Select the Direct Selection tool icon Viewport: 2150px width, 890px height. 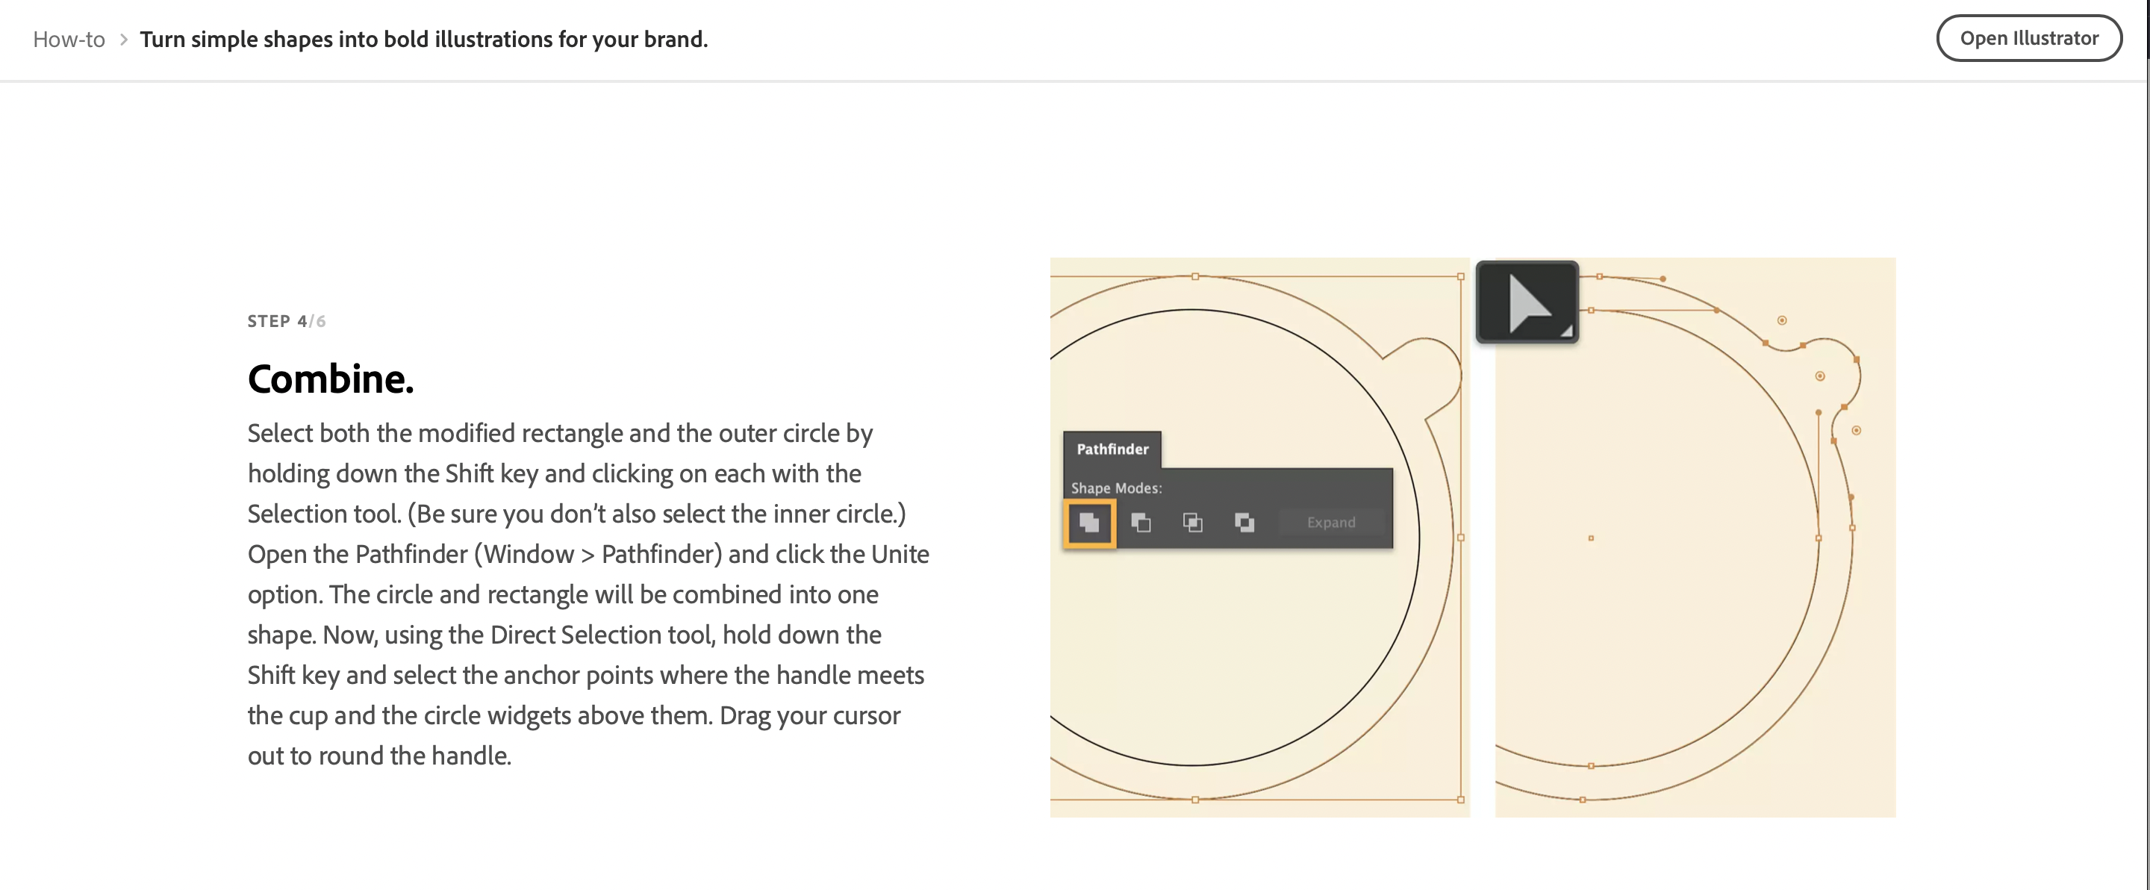[x=1527, y=302]
